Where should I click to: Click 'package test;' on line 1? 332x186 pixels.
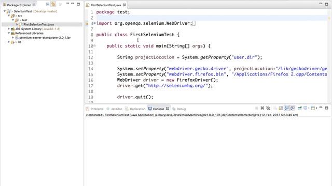tap(113, 12)
